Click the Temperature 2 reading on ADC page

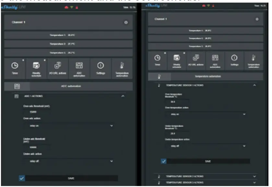tap(62, 44)
